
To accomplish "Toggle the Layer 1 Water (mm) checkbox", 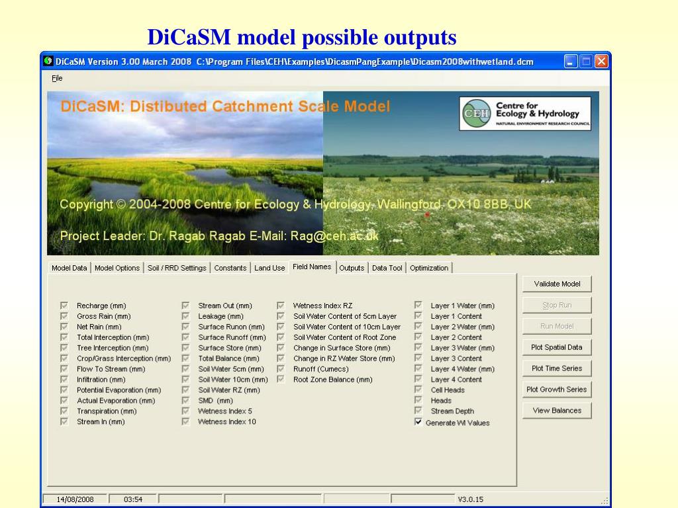I will (418, 305).
